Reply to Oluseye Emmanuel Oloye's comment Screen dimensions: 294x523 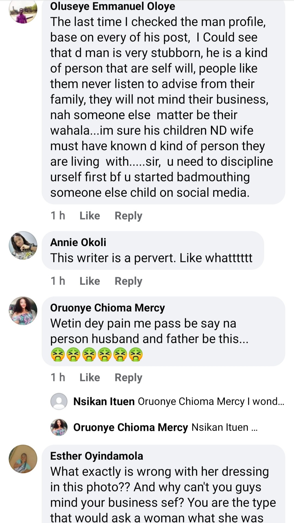pyautogui.click(x=128, y=216)
